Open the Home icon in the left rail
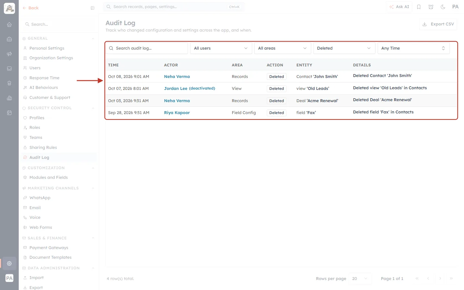Screen dimensions: 464x290 click(x=9, y=24)
